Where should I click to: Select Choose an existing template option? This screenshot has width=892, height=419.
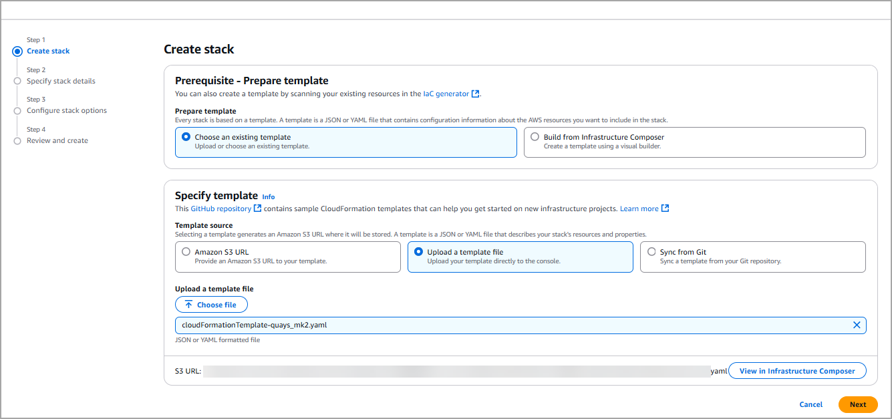coord(186,137)
